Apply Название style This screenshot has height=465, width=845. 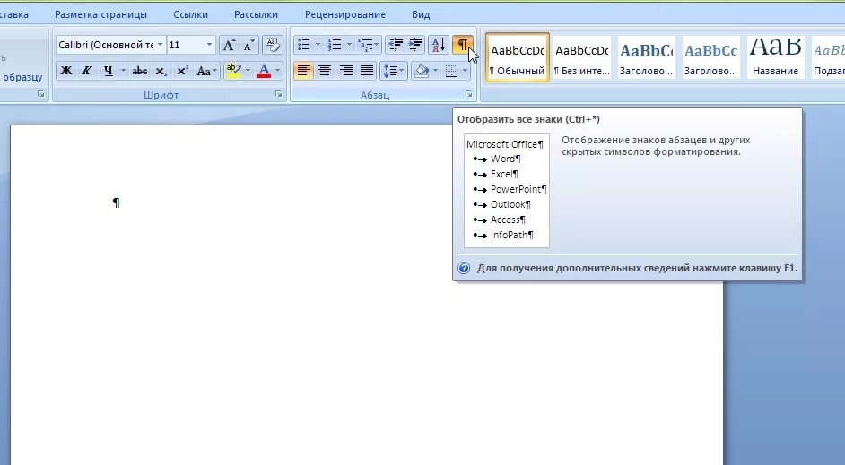[776, 57]
